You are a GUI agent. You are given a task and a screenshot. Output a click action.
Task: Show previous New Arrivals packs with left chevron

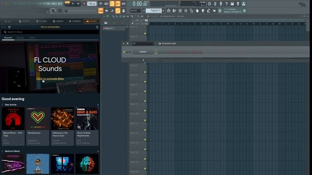[x=2, y=105]
